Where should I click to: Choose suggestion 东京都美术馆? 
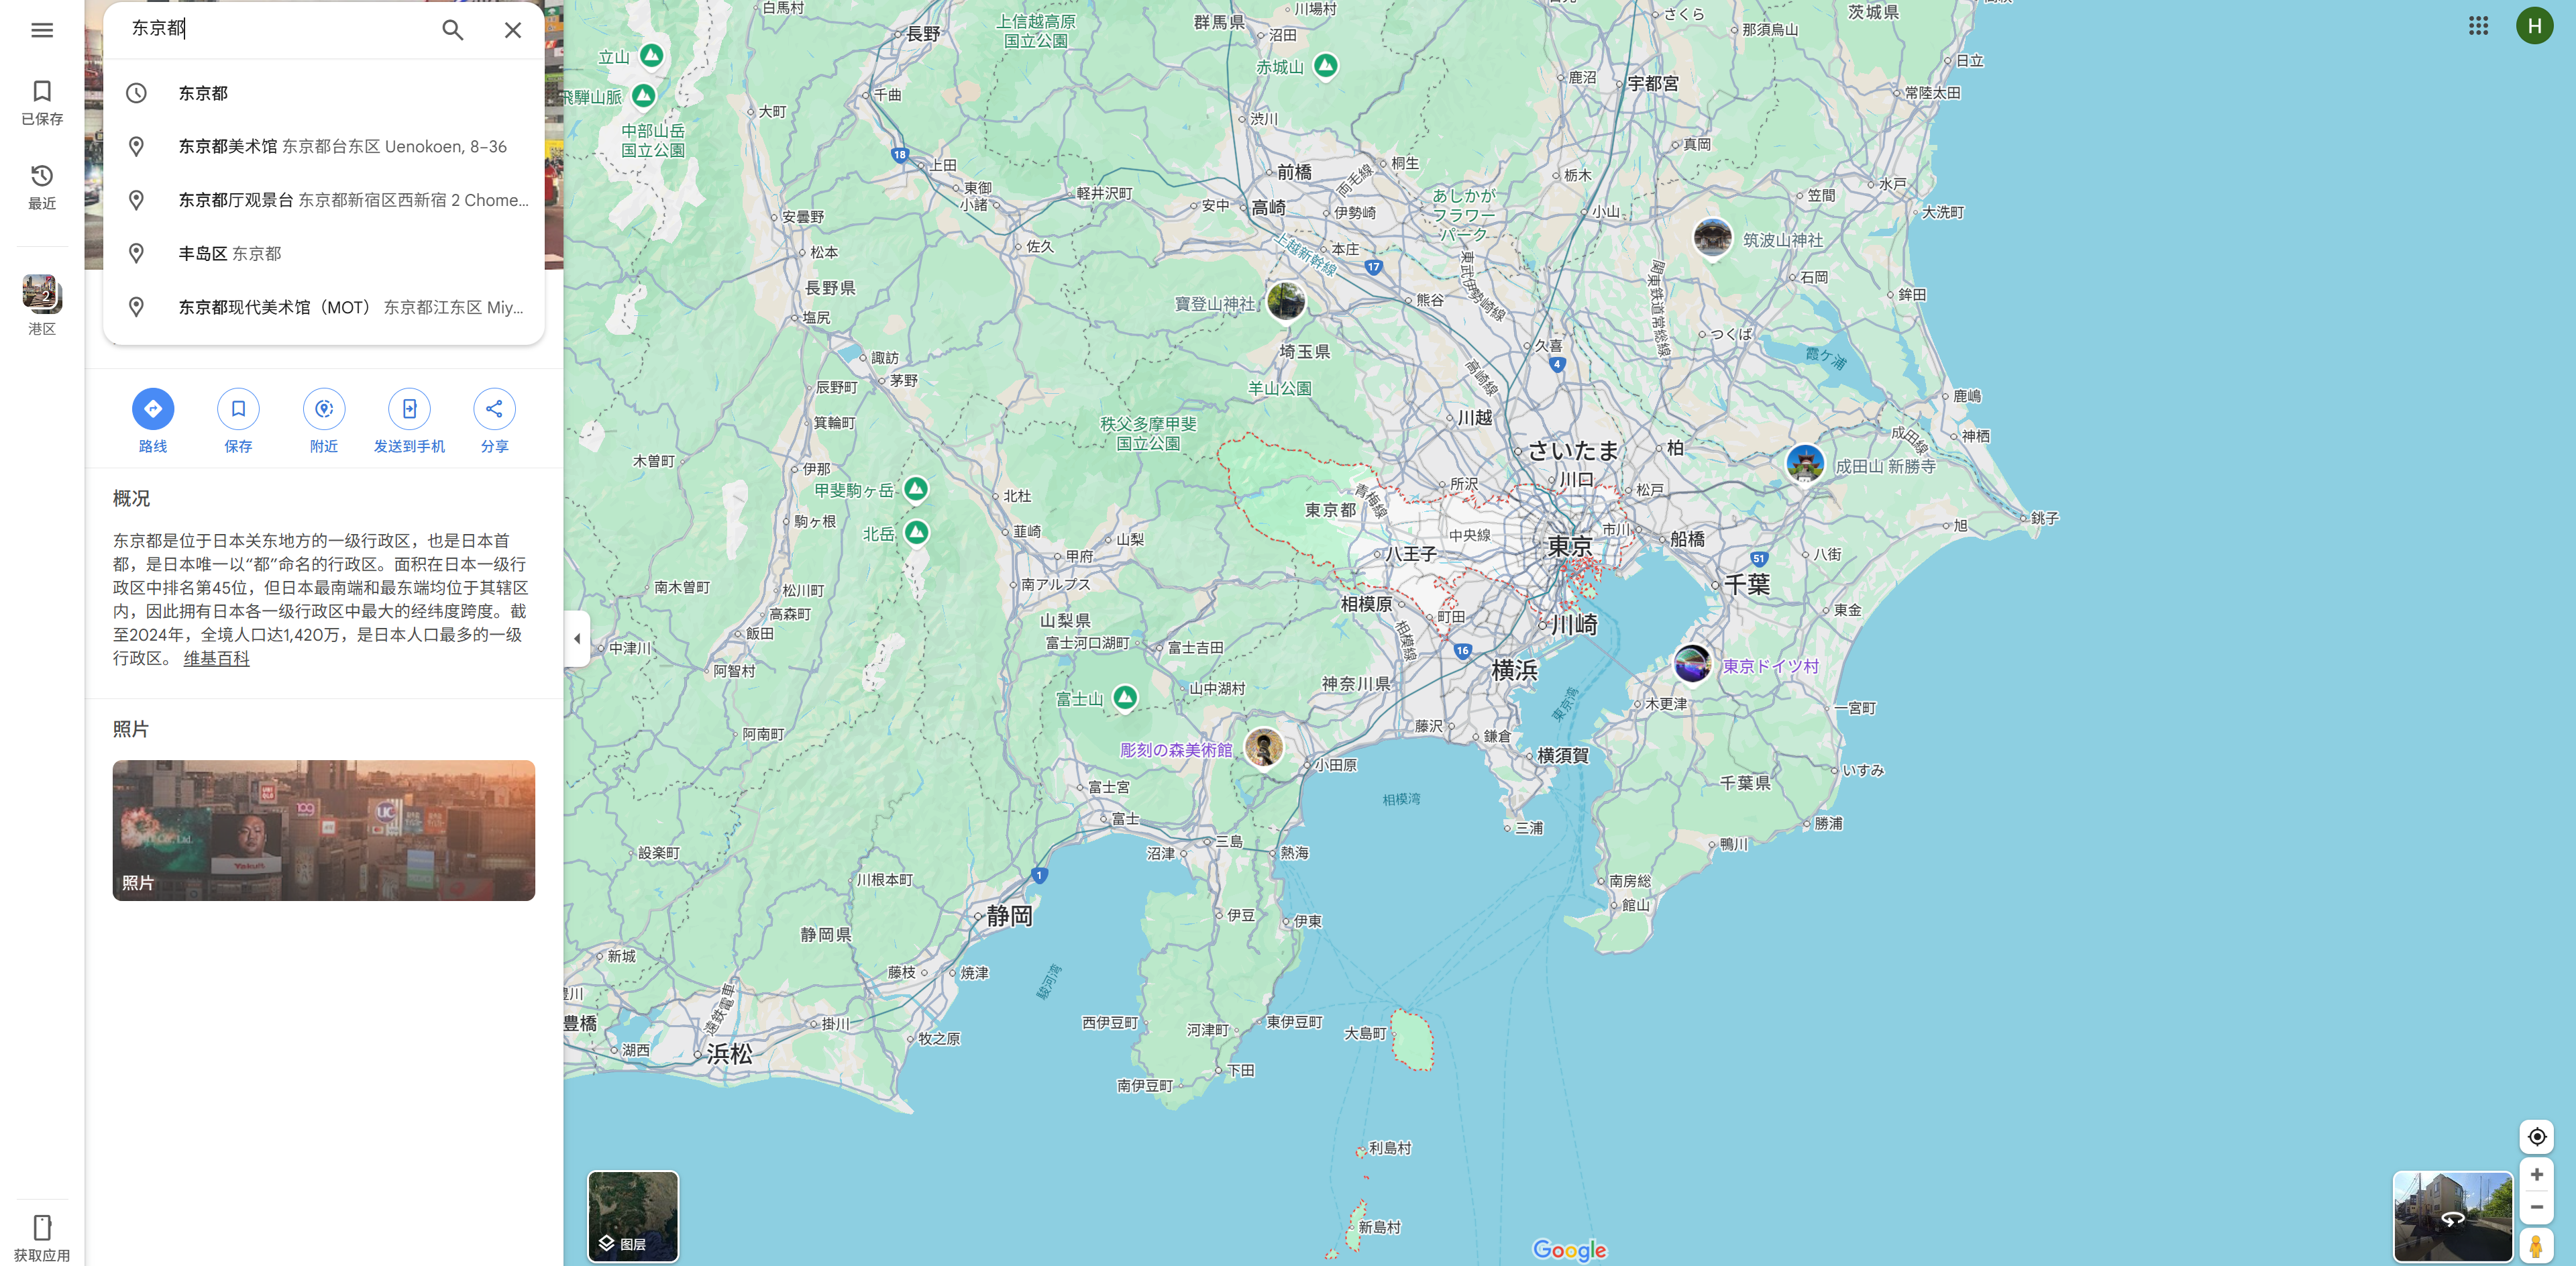tap(324, 146)
